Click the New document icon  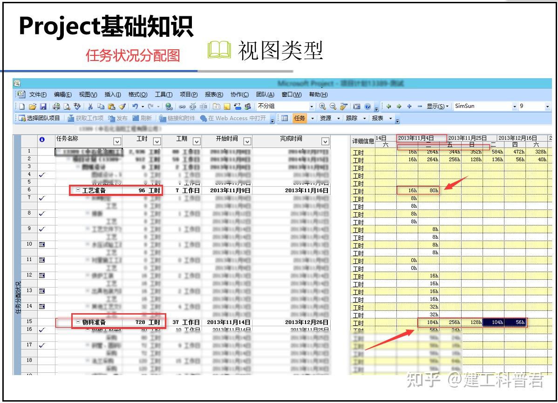click(x=22, y=107)
